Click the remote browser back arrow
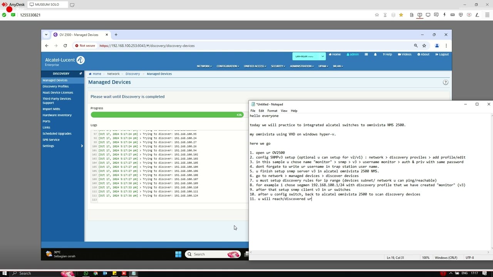 tap(47, 45)
